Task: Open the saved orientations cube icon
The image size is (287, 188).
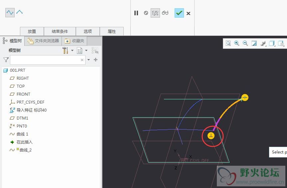Action: 272,44
